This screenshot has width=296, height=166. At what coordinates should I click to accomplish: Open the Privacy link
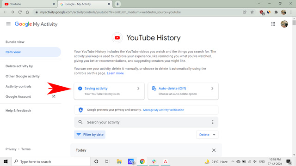coord(11,149)
